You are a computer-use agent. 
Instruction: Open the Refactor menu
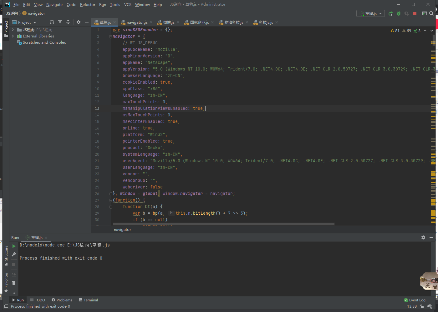(88, 4)
